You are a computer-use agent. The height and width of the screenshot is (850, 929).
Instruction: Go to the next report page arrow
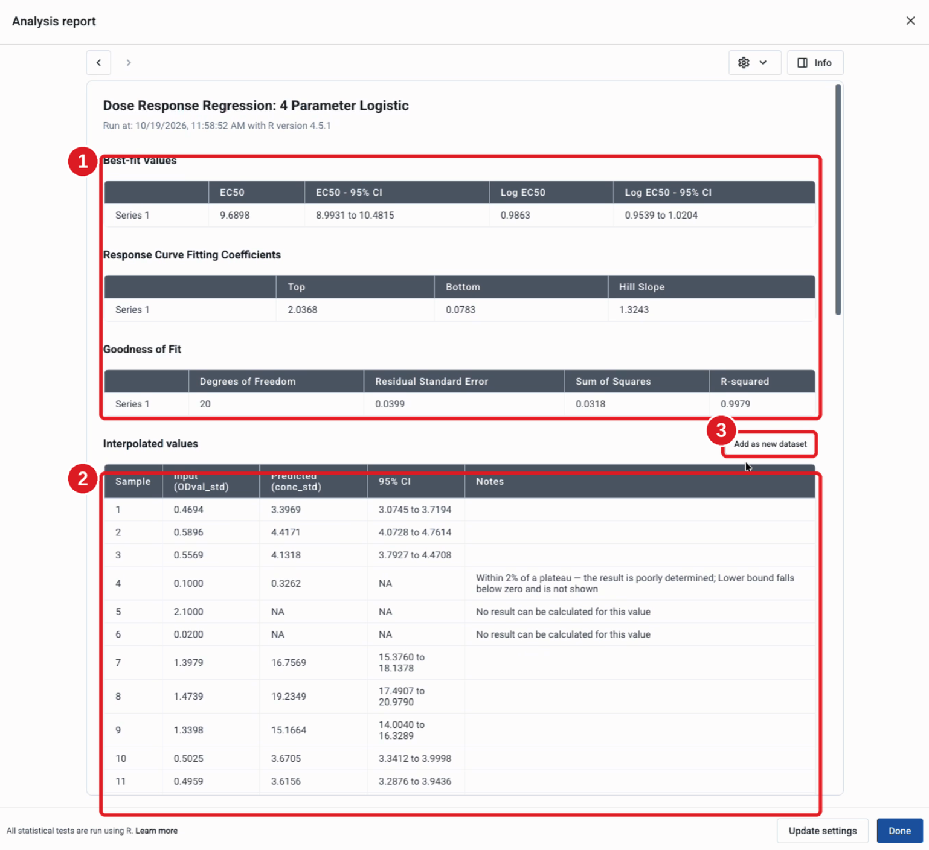click(x=128, y=63)
